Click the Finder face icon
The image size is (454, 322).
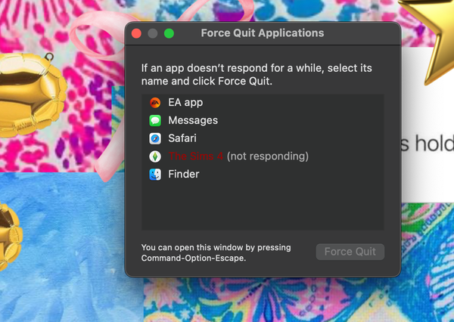(154, 175)
